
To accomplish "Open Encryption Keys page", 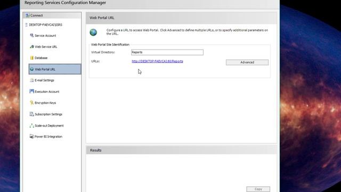I will pos(45,103).
